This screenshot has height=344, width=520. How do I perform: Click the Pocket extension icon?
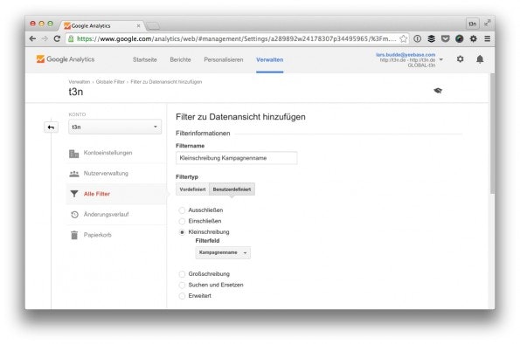tap(445, 38)
